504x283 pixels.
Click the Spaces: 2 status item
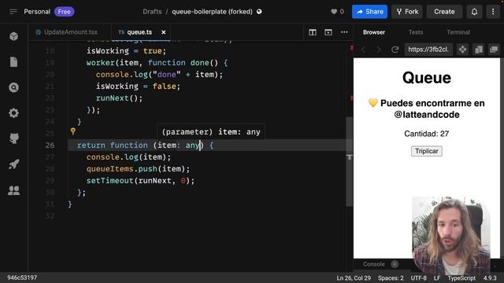pos(391,277)
